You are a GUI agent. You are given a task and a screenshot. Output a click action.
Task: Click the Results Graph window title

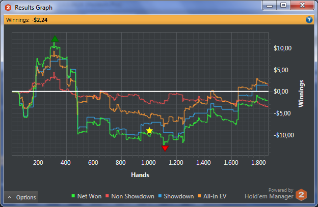(34, 8)
